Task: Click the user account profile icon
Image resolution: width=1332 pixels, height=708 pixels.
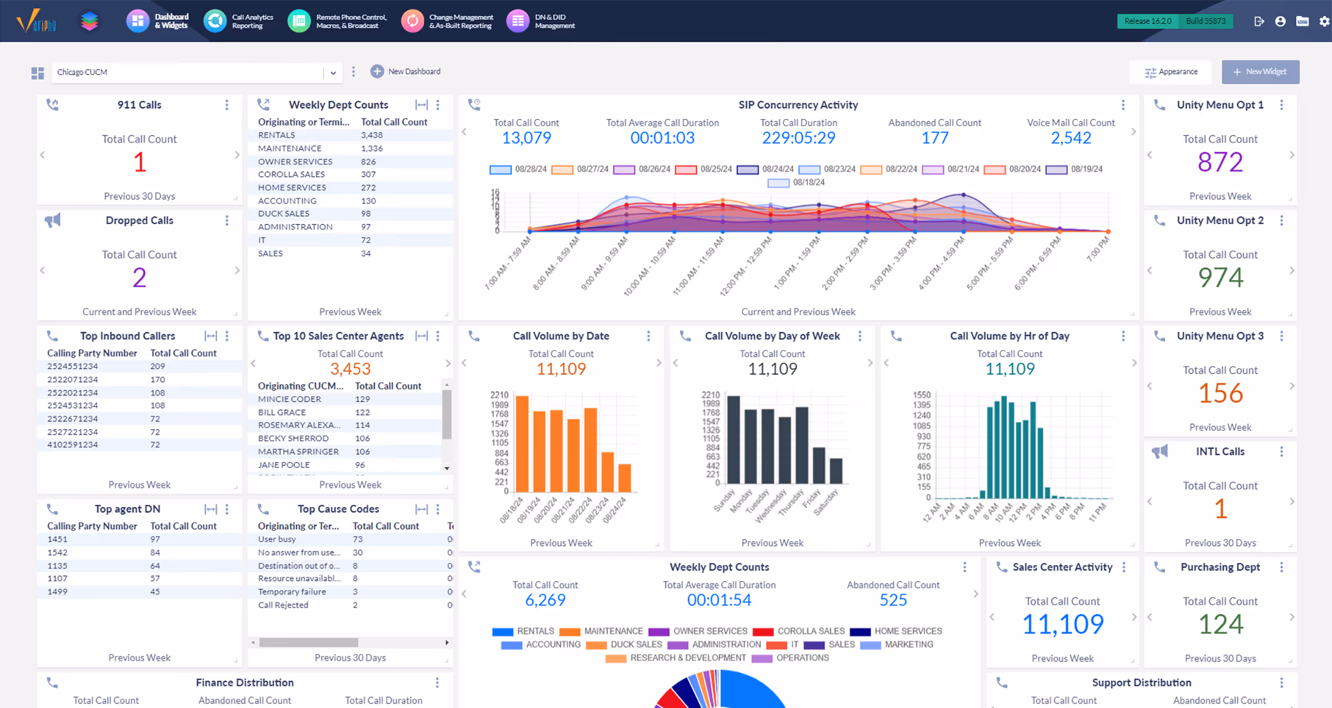Action: [1280, 21]
